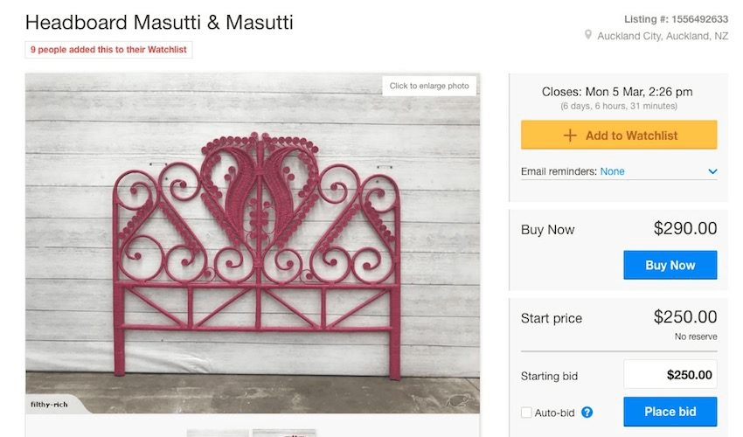The width and height of the screenshot is (743, 437).
Task: Select the second photo thumbnail below image
Action: tap(284, 433)
